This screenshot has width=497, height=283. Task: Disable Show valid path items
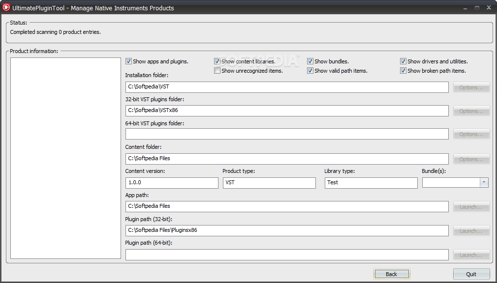[311, 71]
